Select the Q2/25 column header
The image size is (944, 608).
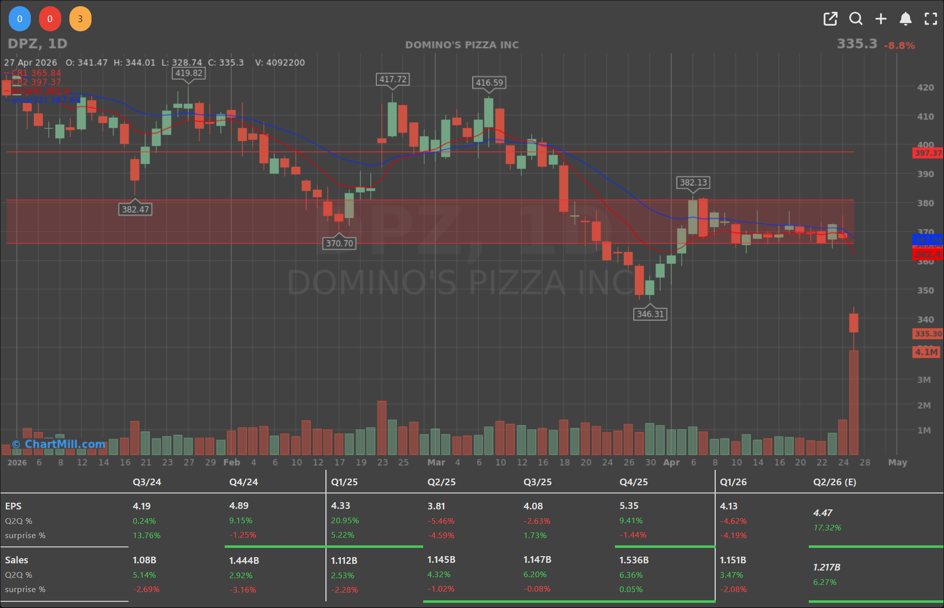click(442, 482)
